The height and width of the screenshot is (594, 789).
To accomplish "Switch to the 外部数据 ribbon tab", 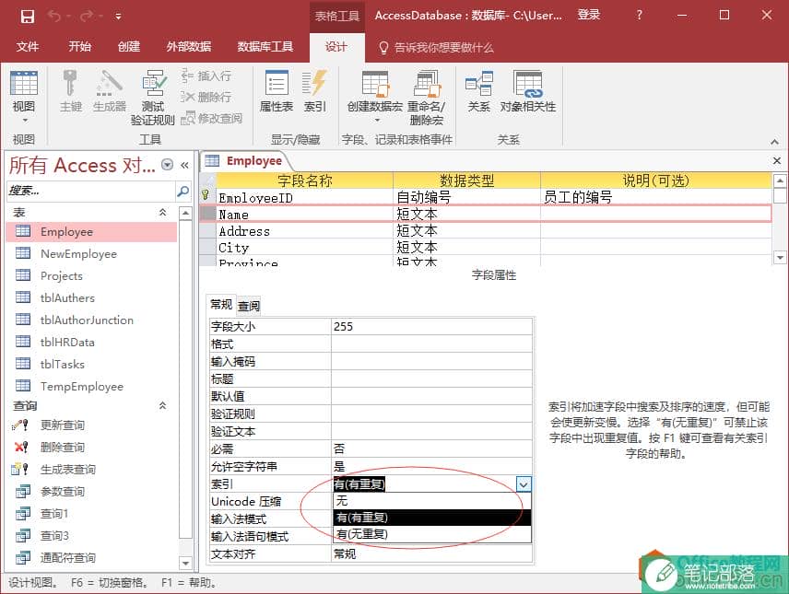I will point(189,47).
